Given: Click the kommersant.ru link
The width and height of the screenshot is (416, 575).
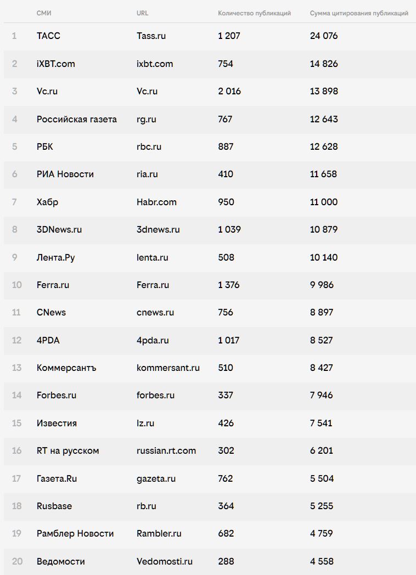Looking at the screenshot, I should [168, 368].
